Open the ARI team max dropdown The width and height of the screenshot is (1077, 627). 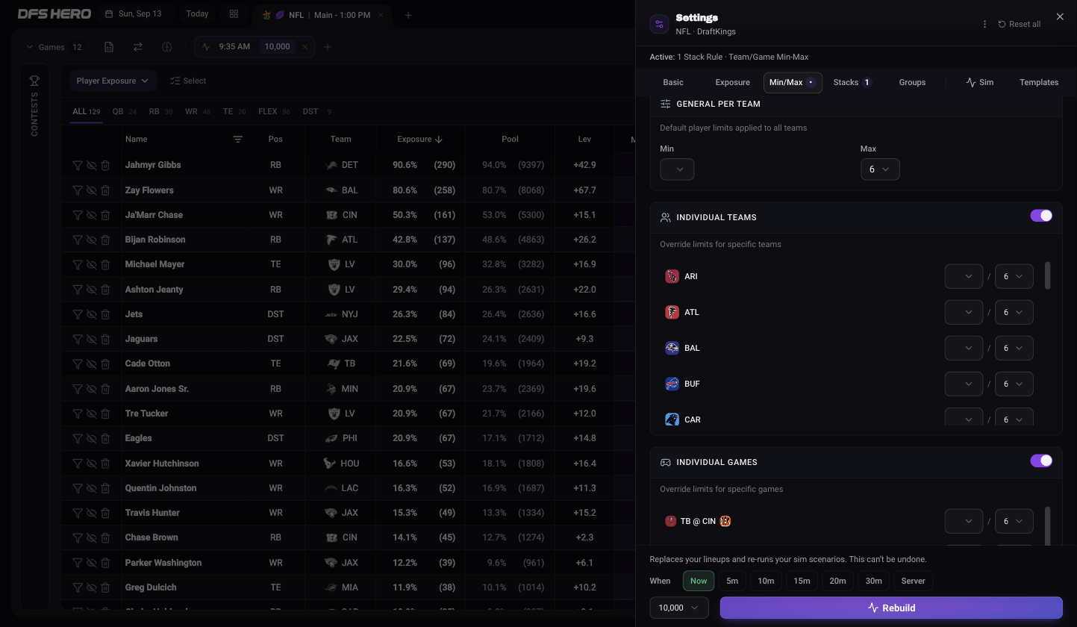click(1014, 276)
